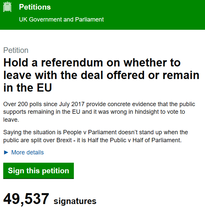205x207 pixels.
Task: Click blank space right of Sign button
Action: click(x=139, y=171)
